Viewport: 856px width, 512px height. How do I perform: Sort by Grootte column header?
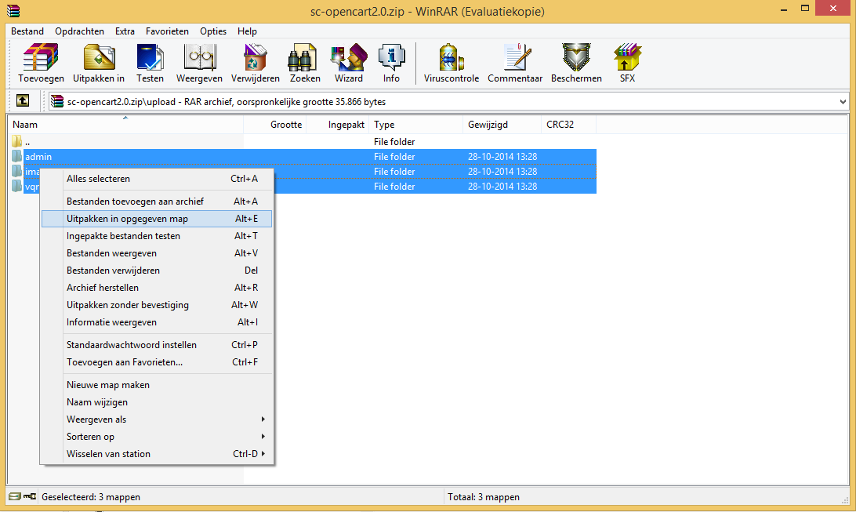274,125
